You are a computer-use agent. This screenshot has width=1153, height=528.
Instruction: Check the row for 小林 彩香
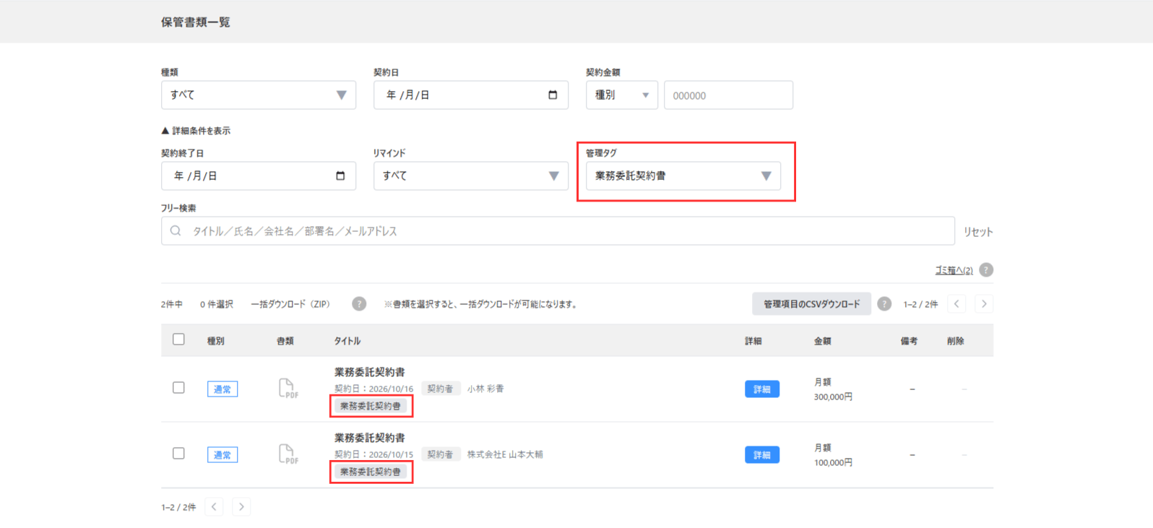click(x=178, y=388)
